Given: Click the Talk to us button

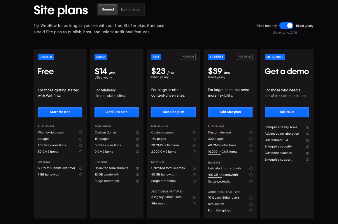Looking at the screenshot, I should (x=287, y=112).
